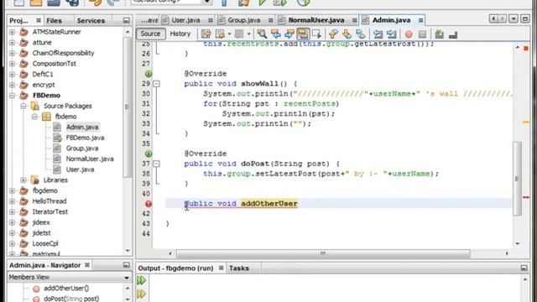Click override annotation icon beside showWall method

click(x=149, y=74)
